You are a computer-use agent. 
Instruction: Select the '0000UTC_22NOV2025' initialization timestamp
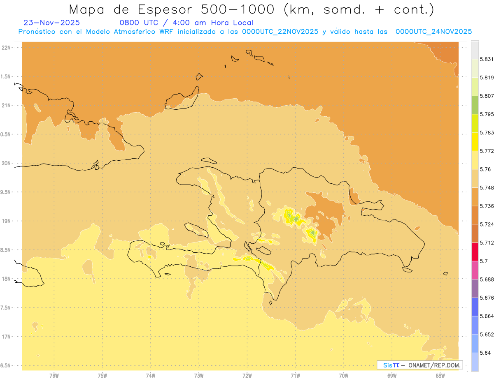pyautogui.click(x=280, y=32)
